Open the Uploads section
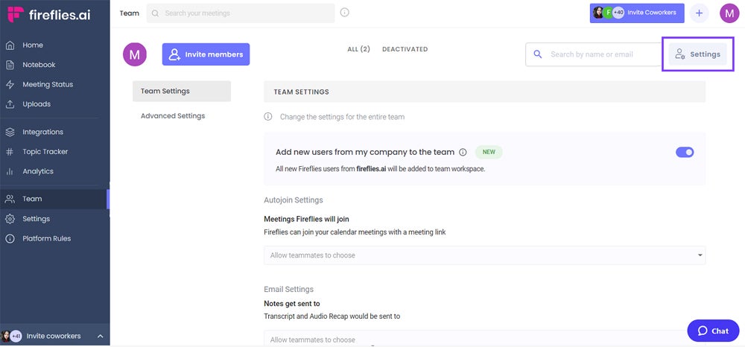This screenshot has width=745, height=347. [36, 104]
